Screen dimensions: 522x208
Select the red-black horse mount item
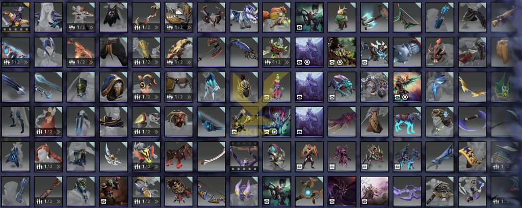(179, 157)
